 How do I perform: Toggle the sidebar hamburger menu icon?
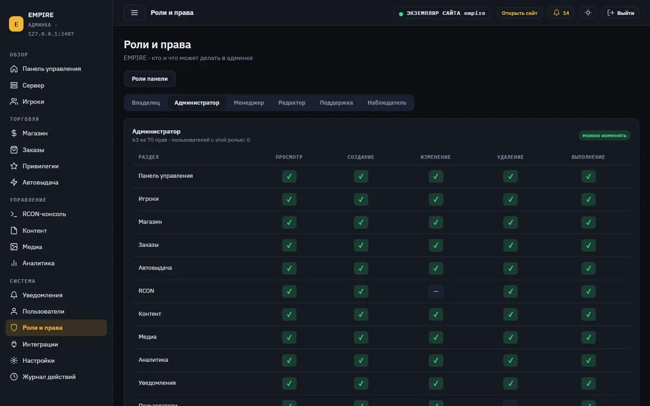135,13
